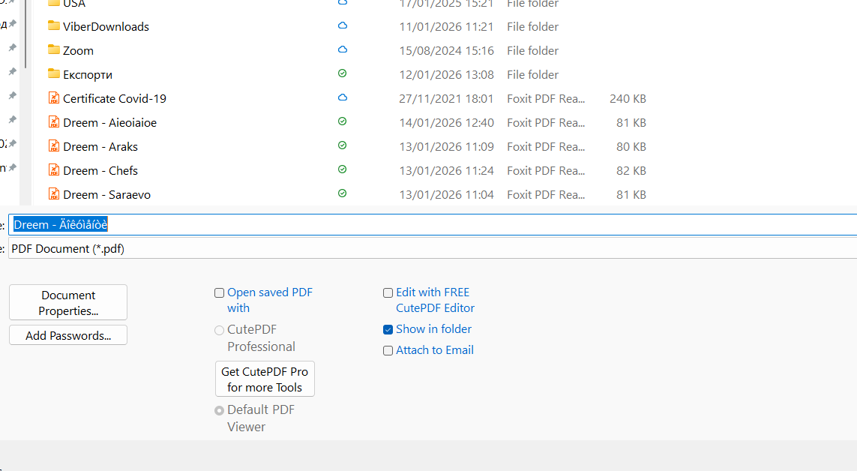This screenshot has height=471, width=857.
Task: Click the Dreem - Saraevo PDF icon
Action: pos(53,194)
